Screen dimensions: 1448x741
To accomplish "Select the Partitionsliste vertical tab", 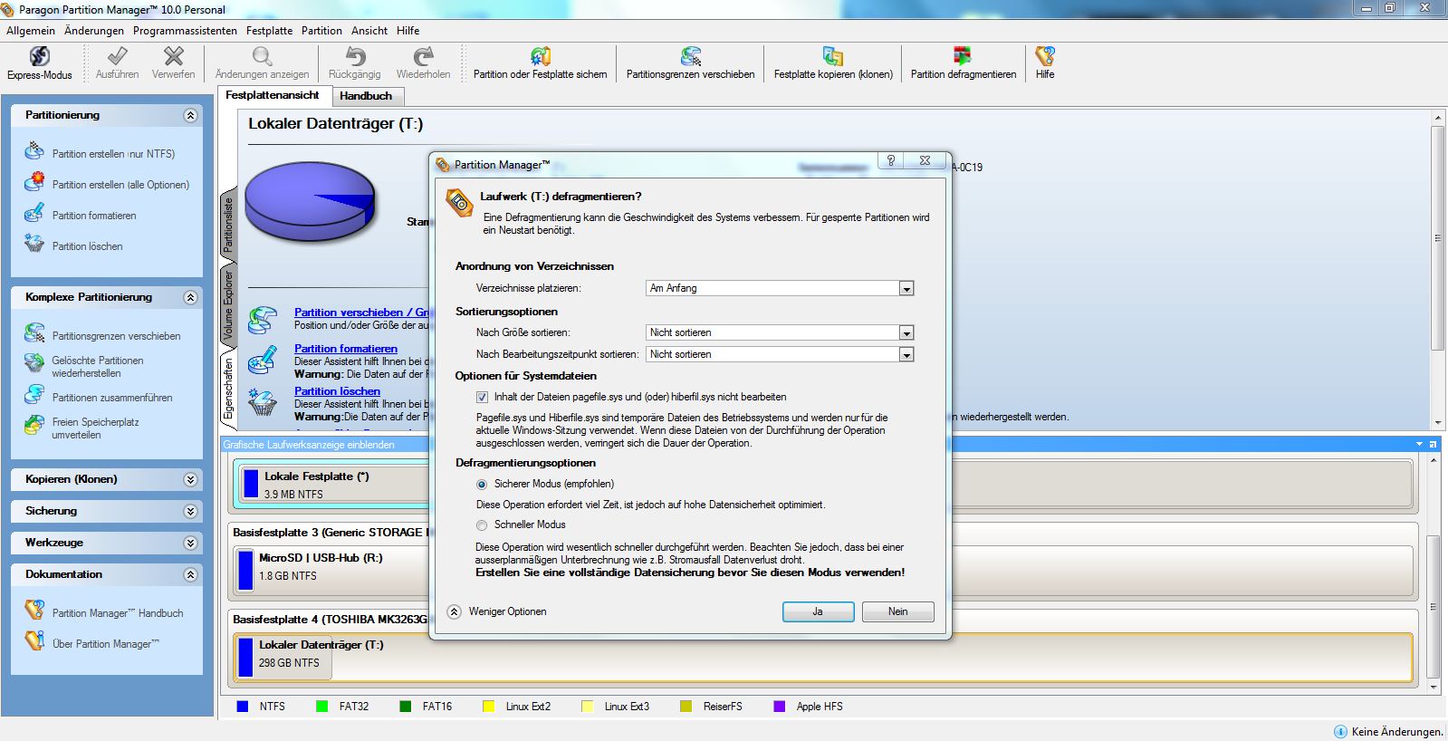I will point(228,225).
